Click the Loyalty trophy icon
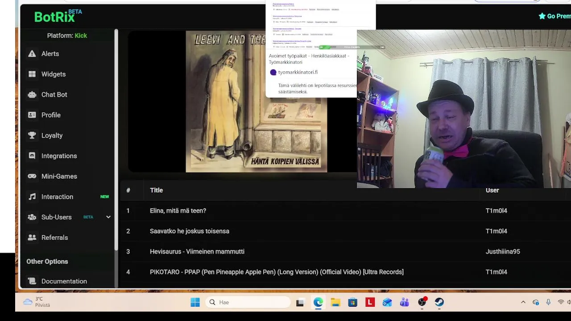Image resolution: width=571 pixels, height=321 pixels. tap(32, 136)
